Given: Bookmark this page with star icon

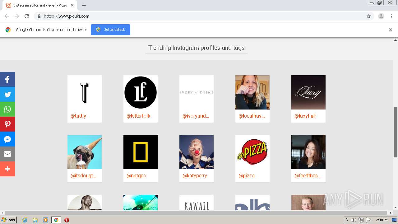Looking at the screenshot, I should point(369,16).
